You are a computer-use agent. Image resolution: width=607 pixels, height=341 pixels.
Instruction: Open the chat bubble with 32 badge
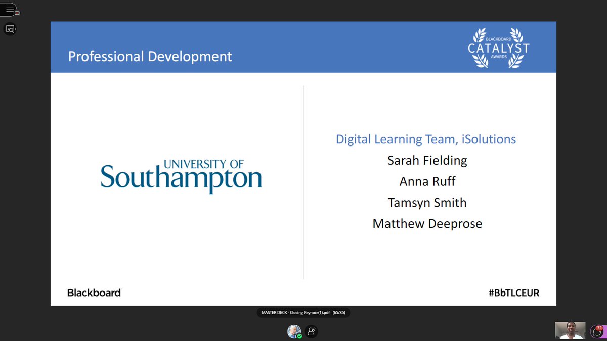[x=597, y=331]
